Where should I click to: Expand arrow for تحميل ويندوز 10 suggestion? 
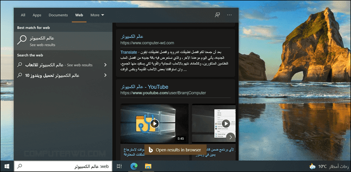pyautogui.click(x=105, y=75)
